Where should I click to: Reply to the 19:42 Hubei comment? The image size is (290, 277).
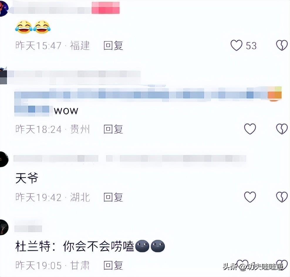[113, 197]
